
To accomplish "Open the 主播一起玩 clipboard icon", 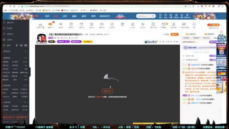I will point(153,25).
